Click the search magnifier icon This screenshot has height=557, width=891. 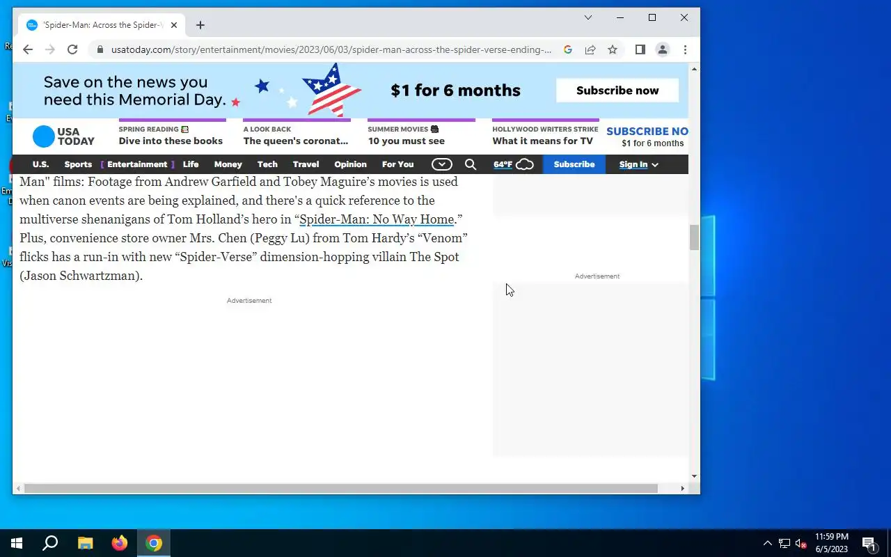(471, 164)
